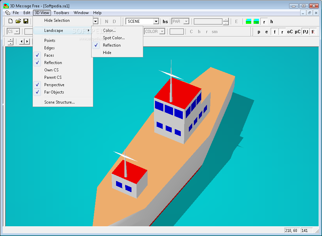Click the stepper up arrow in top toolbar
The height and width of the screenshot is (236, 322).
226,20
